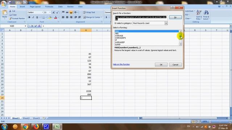
Task: Click the Wrap Text button
Action: [89, 12]
